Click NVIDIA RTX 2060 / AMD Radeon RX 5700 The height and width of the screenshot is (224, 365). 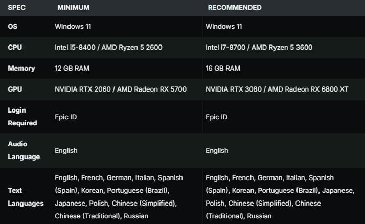coord(121,89)
